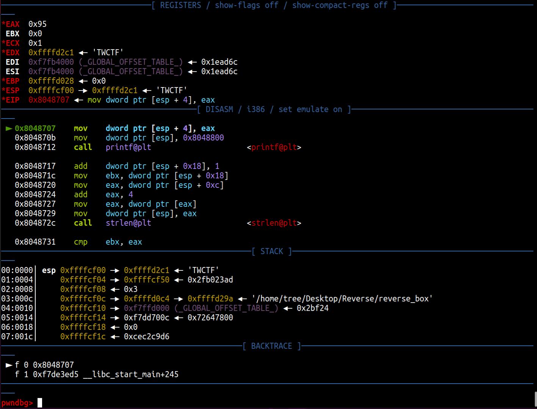Screen dimensions: 537x409
Task: Click the EBX register label
Action: pyautogui.click(x=13, y=34)
